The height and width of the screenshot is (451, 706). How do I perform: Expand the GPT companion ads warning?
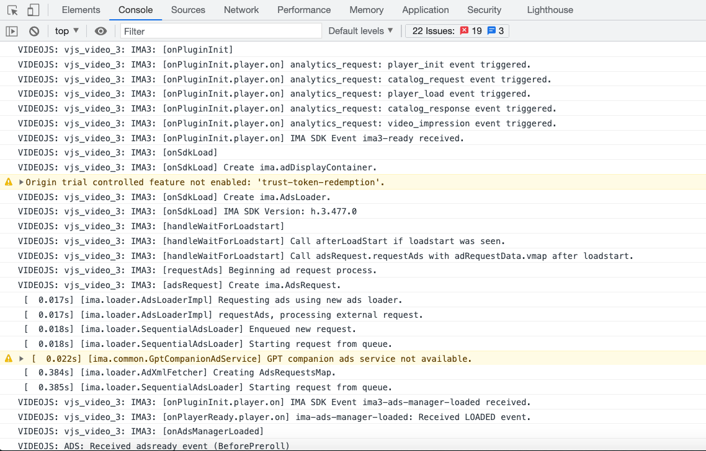[x=22, y=359]
